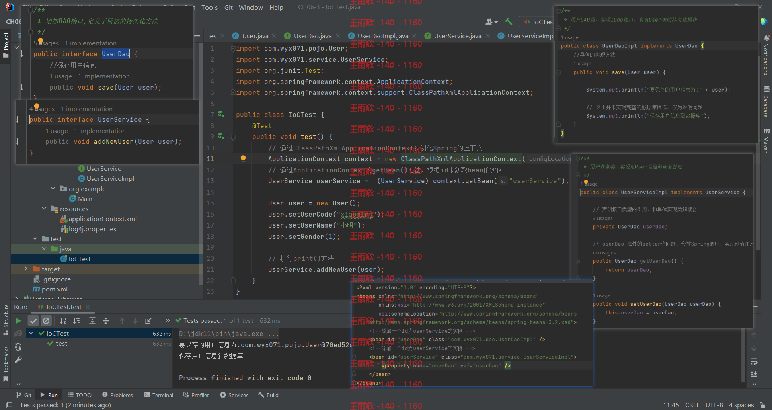Click the import tests icon
The width and height of the screenshot is (772, 410).
pos(148,321)
